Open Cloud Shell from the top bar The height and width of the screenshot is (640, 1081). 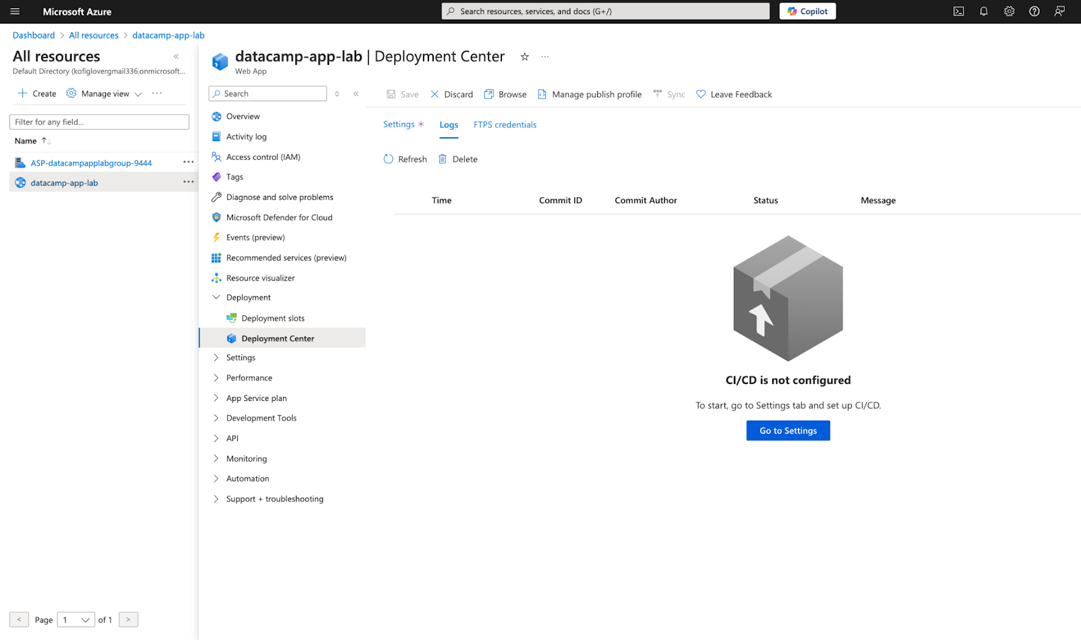point(959,11)
